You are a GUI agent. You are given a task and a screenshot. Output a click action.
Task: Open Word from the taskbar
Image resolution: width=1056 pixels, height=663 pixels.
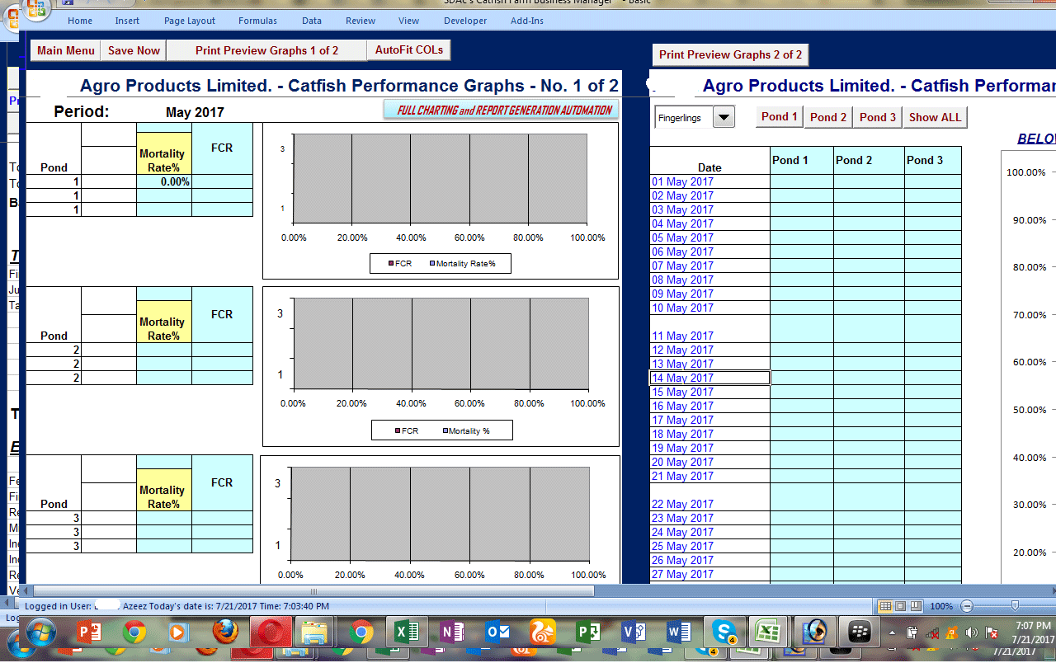(678, 632)
